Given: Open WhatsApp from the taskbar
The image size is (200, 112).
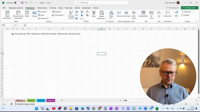Looking at the screenshot, I should pyautogui.click(x=134, y=109).
